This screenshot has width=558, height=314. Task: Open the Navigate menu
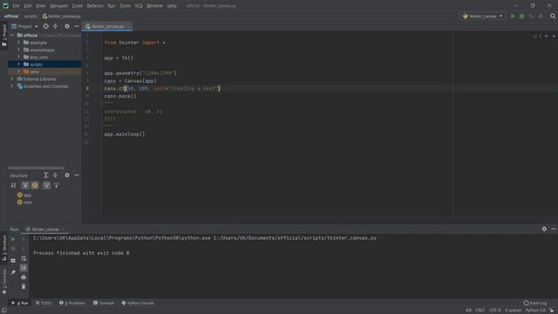click(58, 6)
